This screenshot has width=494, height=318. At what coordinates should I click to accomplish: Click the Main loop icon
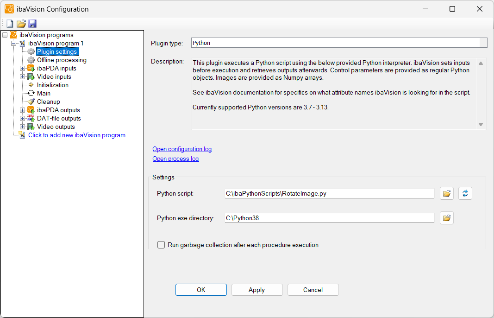point(31,93)
